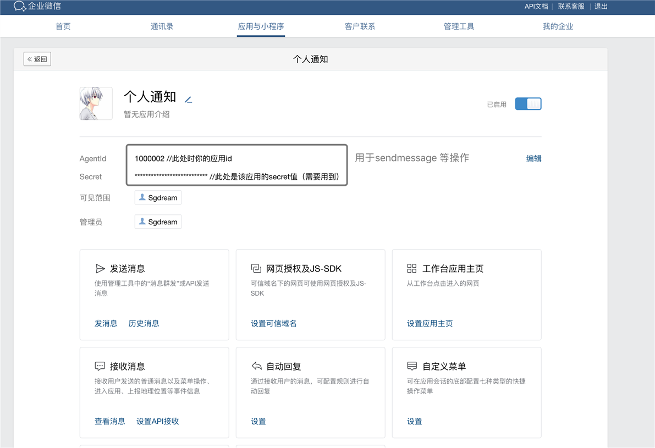Click the 发消息 link
This screenshot has height=448, width=655.
[x=106, y=323]
